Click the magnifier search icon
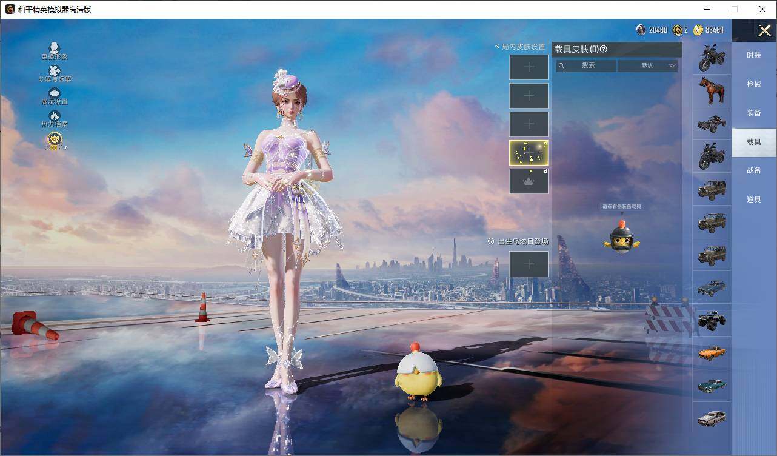 tap(562, 65)
